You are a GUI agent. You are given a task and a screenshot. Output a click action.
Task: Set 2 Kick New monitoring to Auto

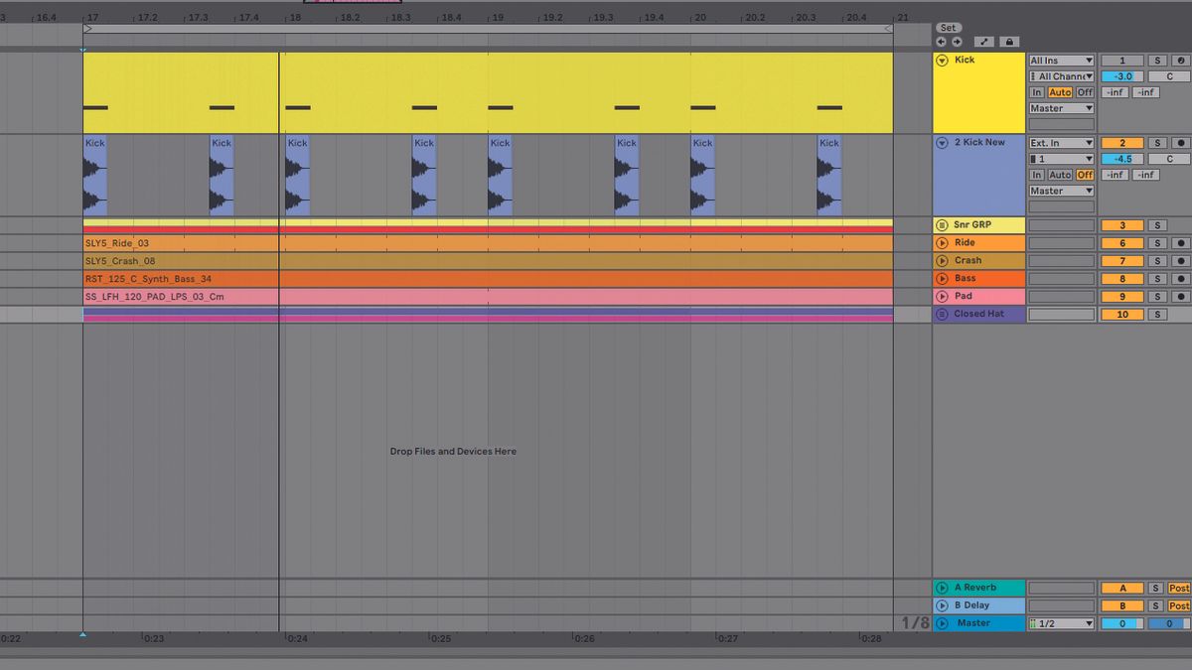[x=1060, y=175]
